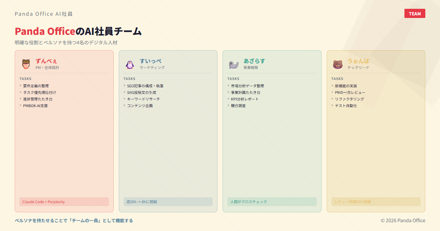
Task: Click the penguin avatar icon for すいっぺ
Action: (130, 64)
